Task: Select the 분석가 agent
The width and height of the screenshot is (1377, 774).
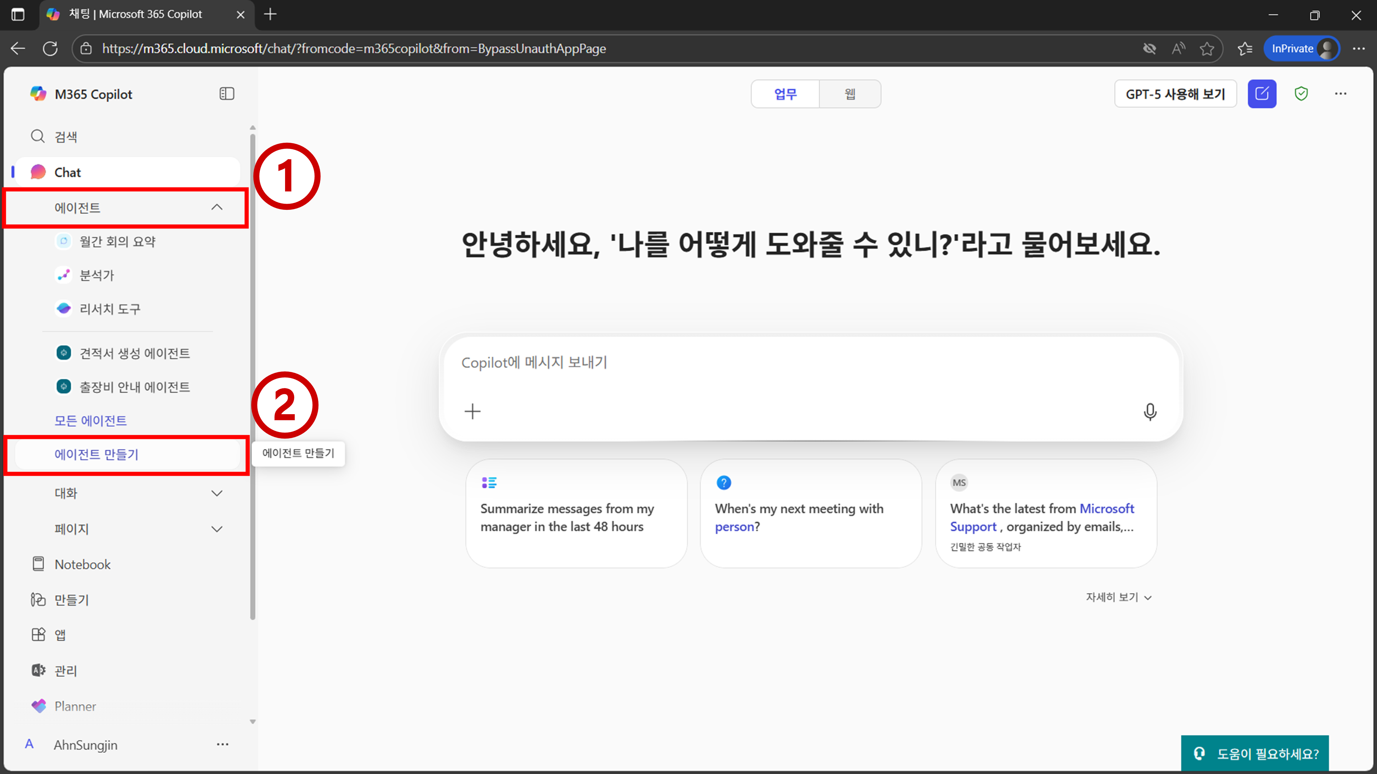Action: pyautogui.click(x=97, y=275)
